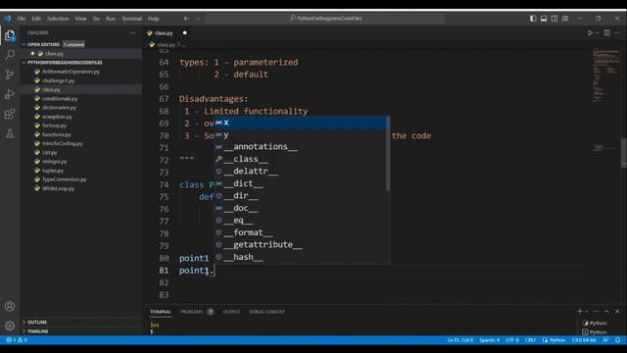Open the Selection menu

pyautogui.click(x=58, y=19)
